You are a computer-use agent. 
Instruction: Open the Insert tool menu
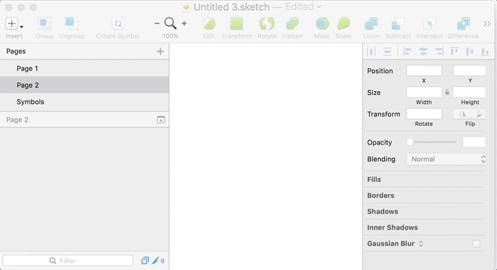14,24
